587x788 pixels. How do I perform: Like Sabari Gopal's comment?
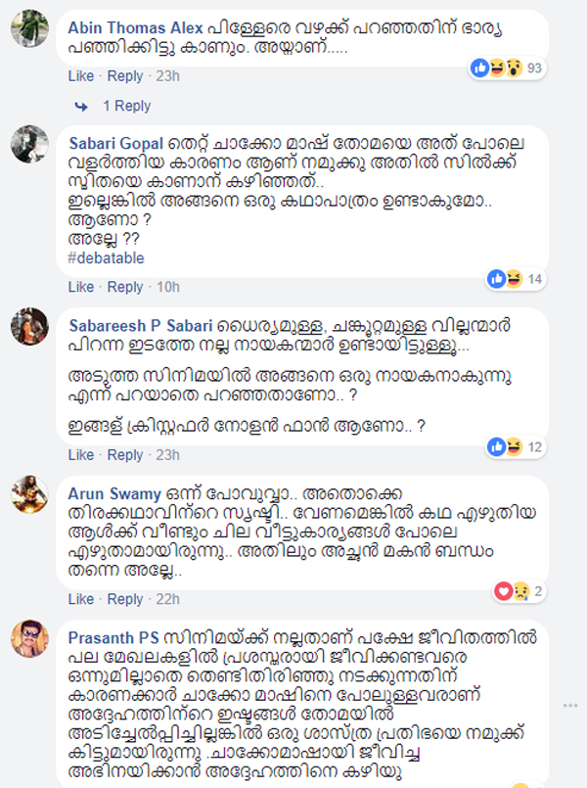coord(81,287)
